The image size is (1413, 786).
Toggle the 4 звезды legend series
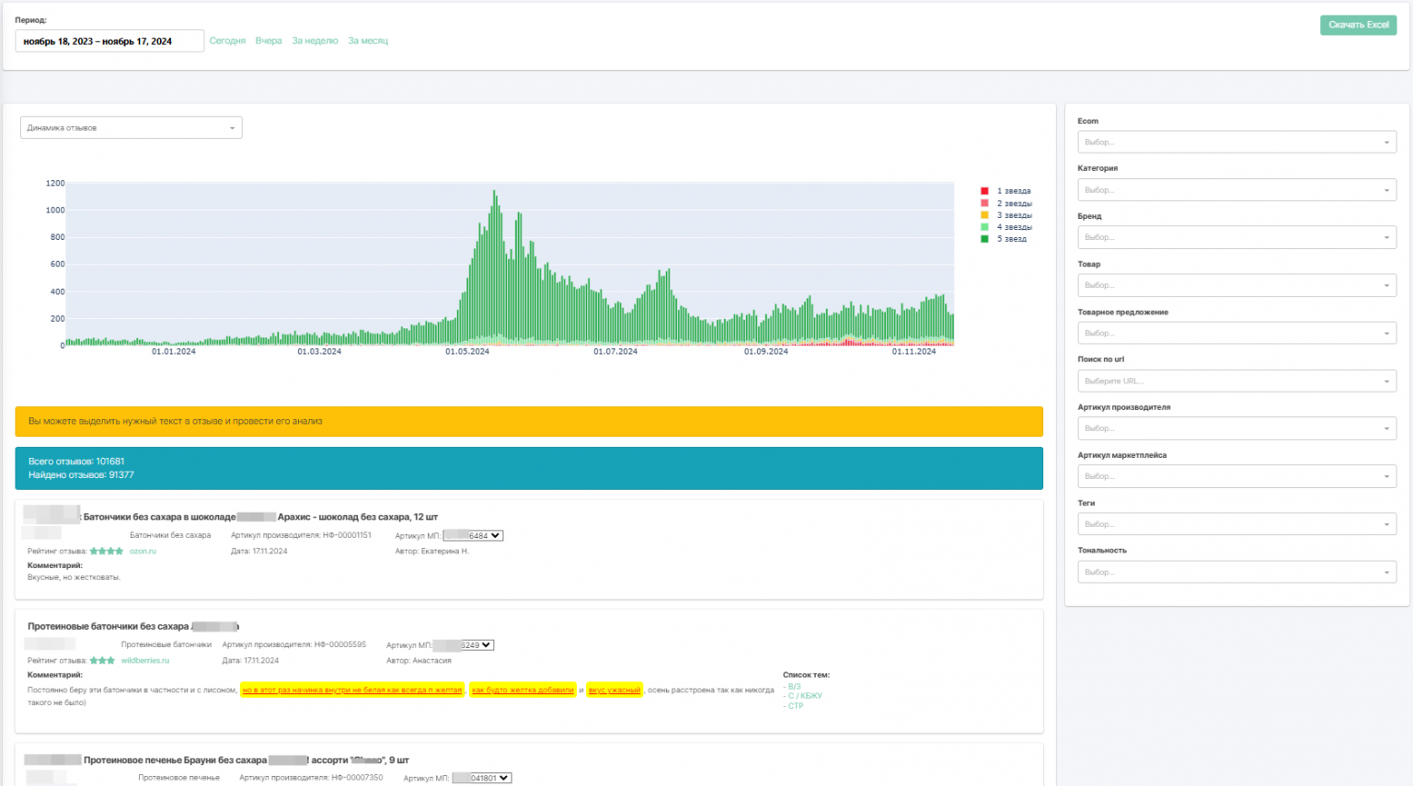(1014, 227)
